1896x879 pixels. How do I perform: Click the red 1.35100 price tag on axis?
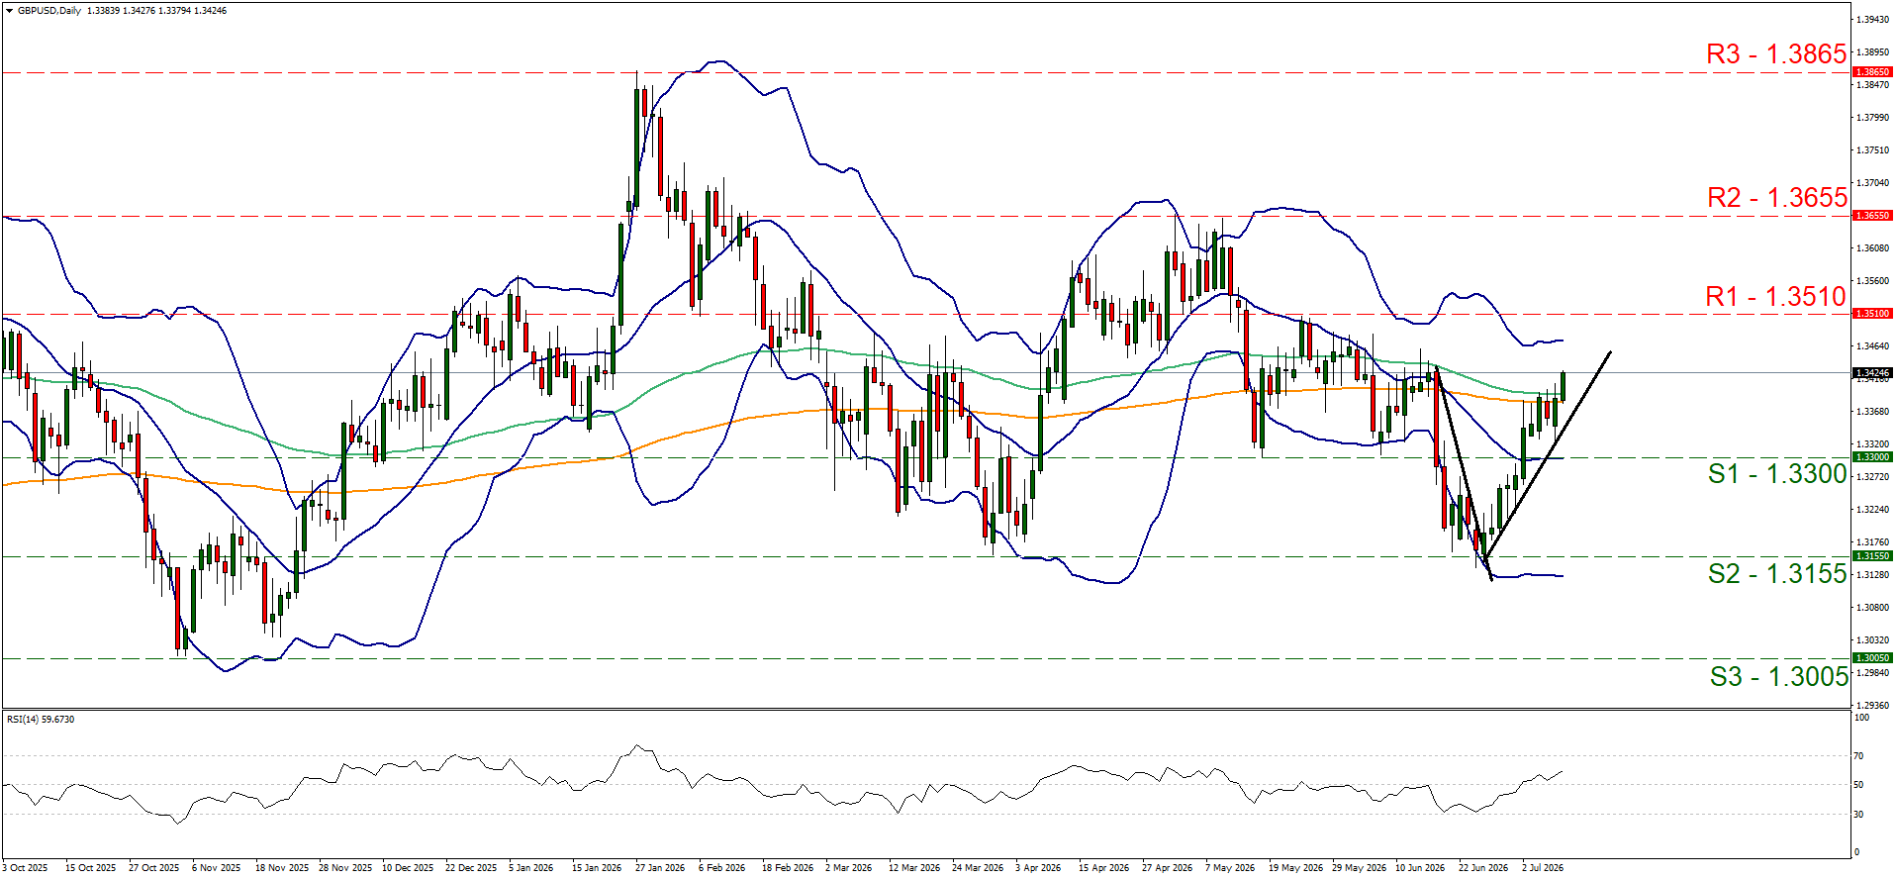click(x=1872, y=313)
